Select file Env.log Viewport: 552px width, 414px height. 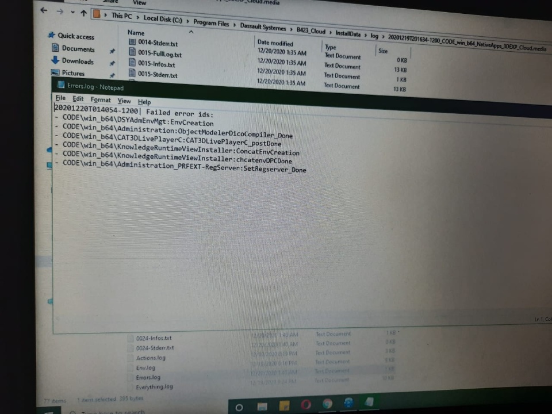point(145,367)
